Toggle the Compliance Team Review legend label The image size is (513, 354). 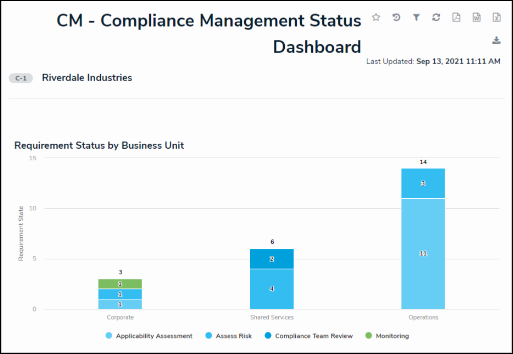314,336
